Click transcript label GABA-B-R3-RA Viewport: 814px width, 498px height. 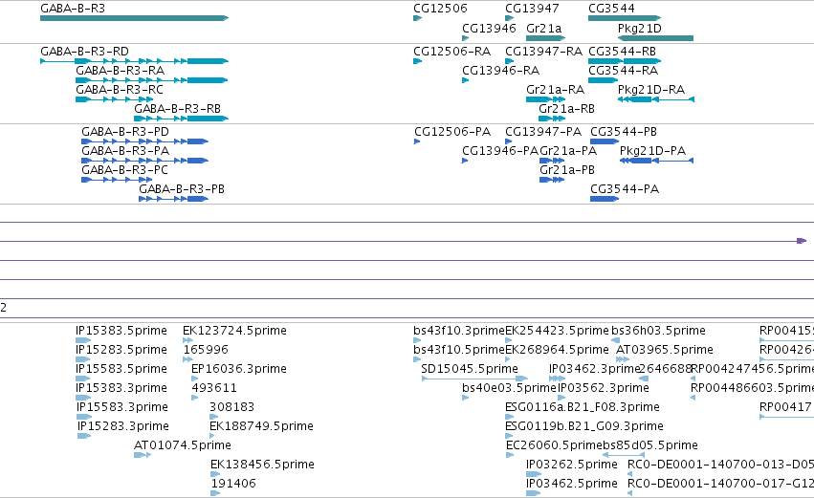[120, 71]
